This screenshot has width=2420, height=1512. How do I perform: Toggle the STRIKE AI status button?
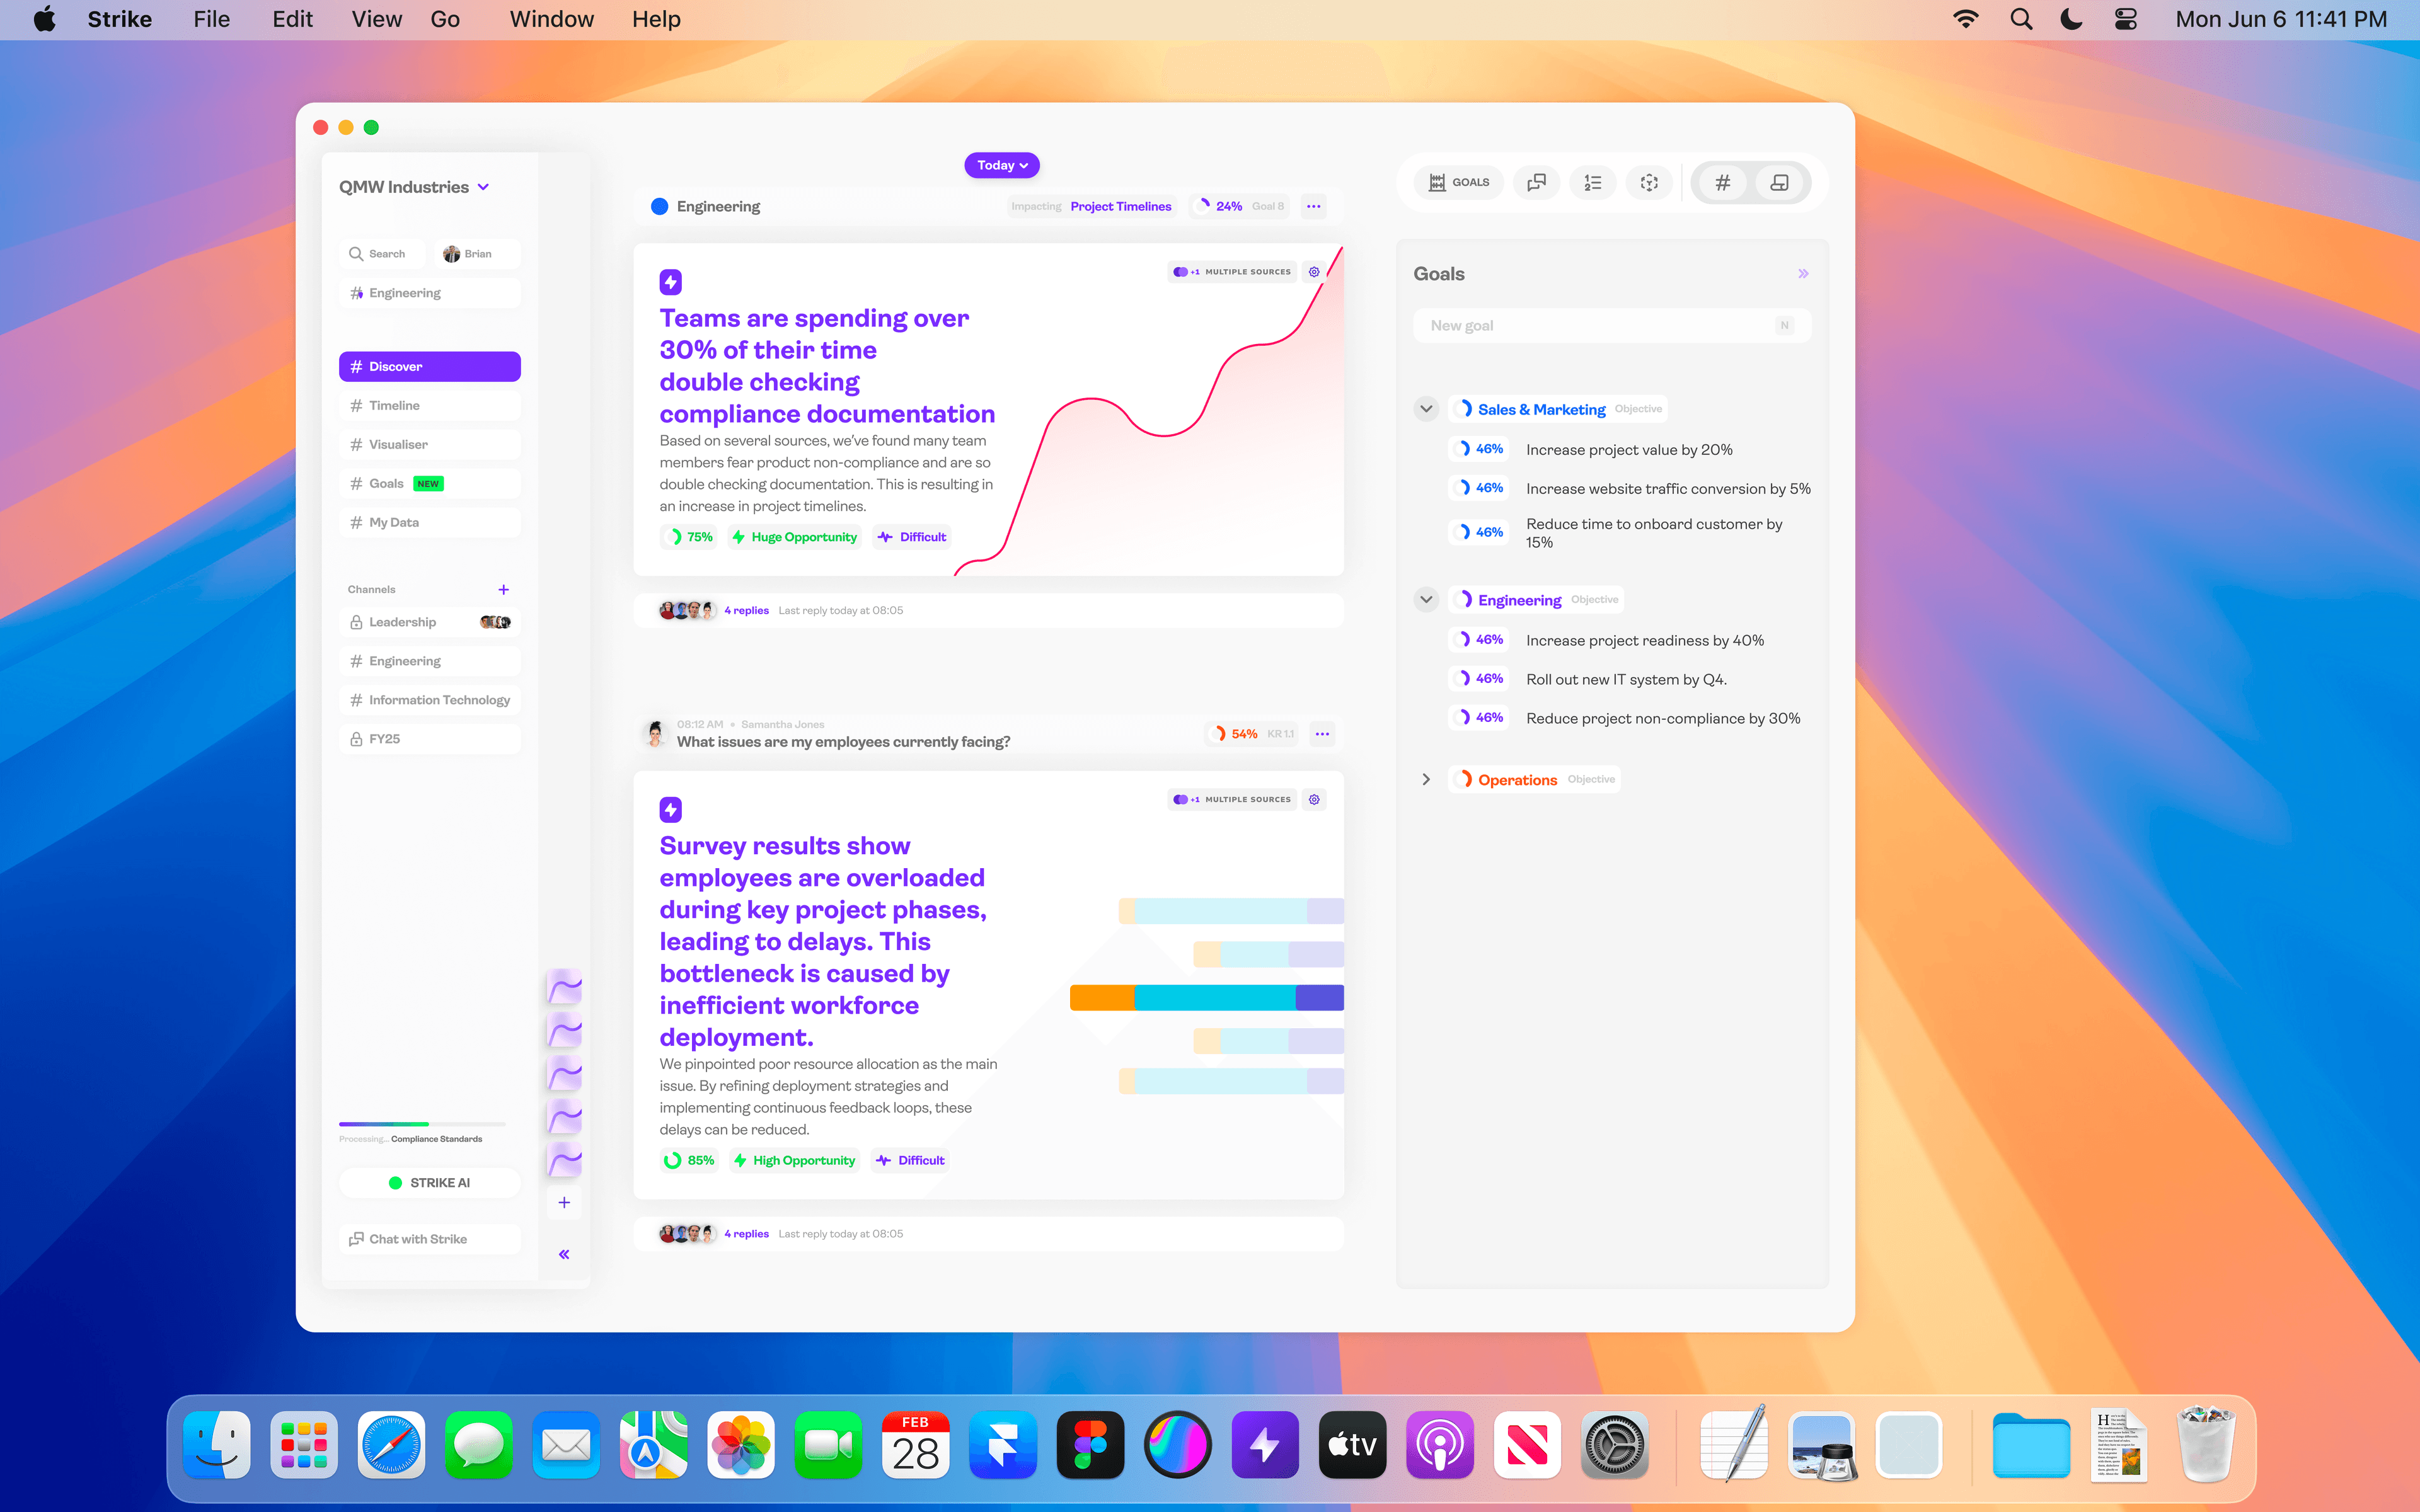click(x=429, y=1182)
